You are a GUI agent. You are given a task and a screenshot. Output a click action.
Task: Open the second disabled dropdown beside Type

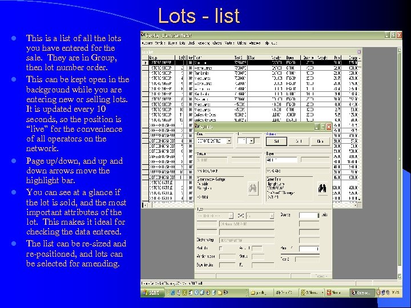(272, 216)
